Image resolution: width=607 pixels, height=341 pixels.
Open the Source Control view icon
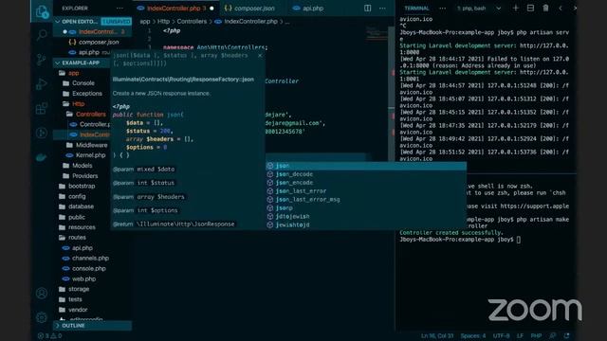(x=42, y=59)
